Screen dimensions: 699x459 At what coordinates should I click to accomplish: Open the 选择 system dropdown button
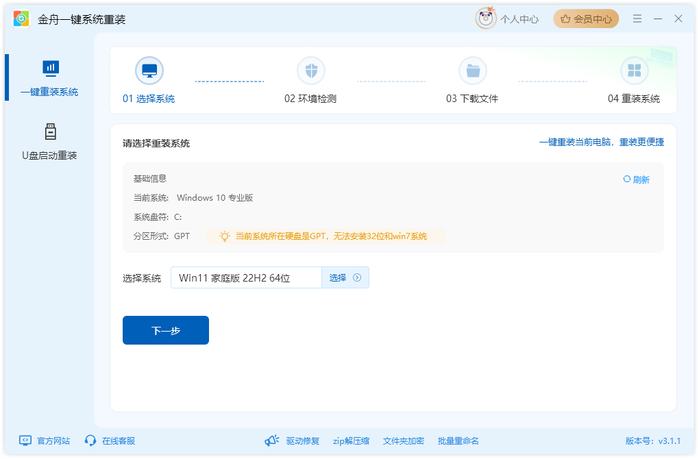[345, 277]
